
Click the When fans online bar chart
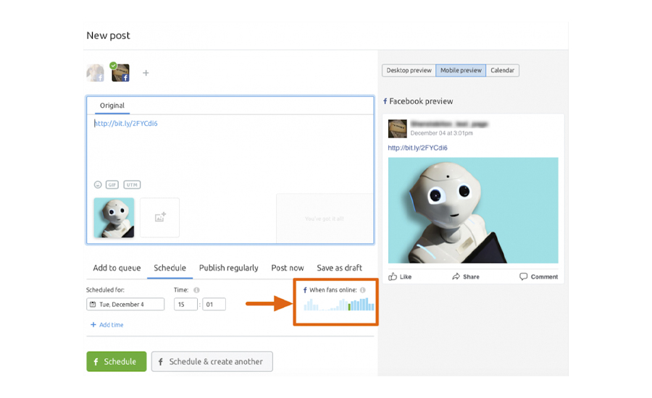click(x=339, y=305)
